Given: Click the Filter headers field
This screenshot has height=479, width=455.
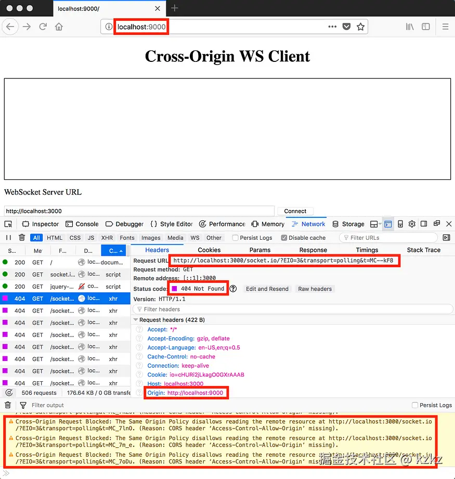Looking at the screenshot, I should (293, 309).
